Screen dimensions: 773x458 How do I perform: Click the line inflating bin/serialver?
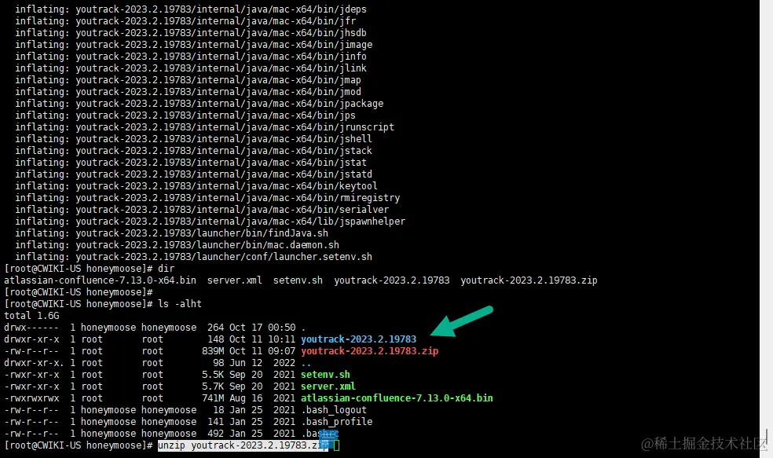tap(202, 210)
